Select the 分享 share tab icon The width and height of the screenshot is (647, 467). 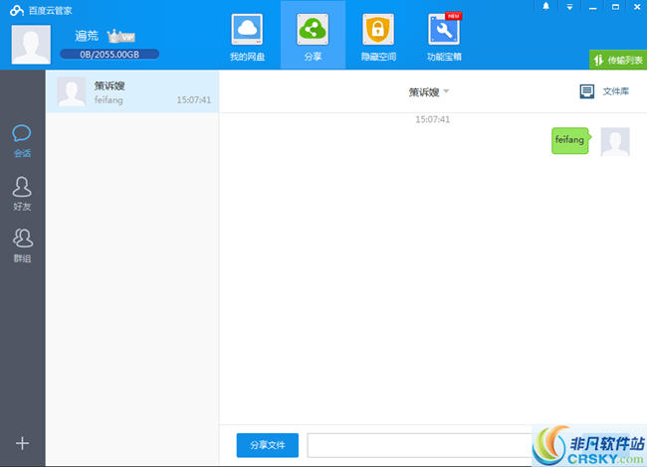313,29
